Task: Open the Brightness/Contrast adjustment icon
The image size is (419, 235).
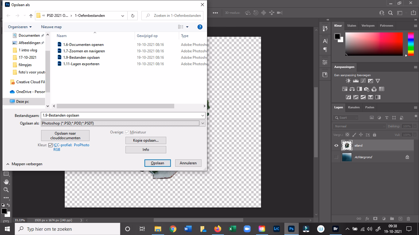Action: tap(348, 80)
